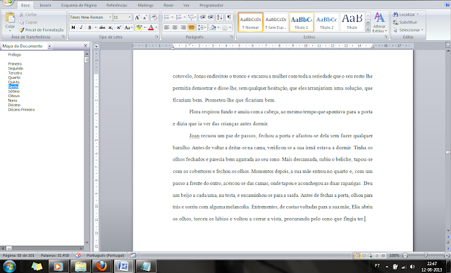Click the Copiar command

pos(28,22)
